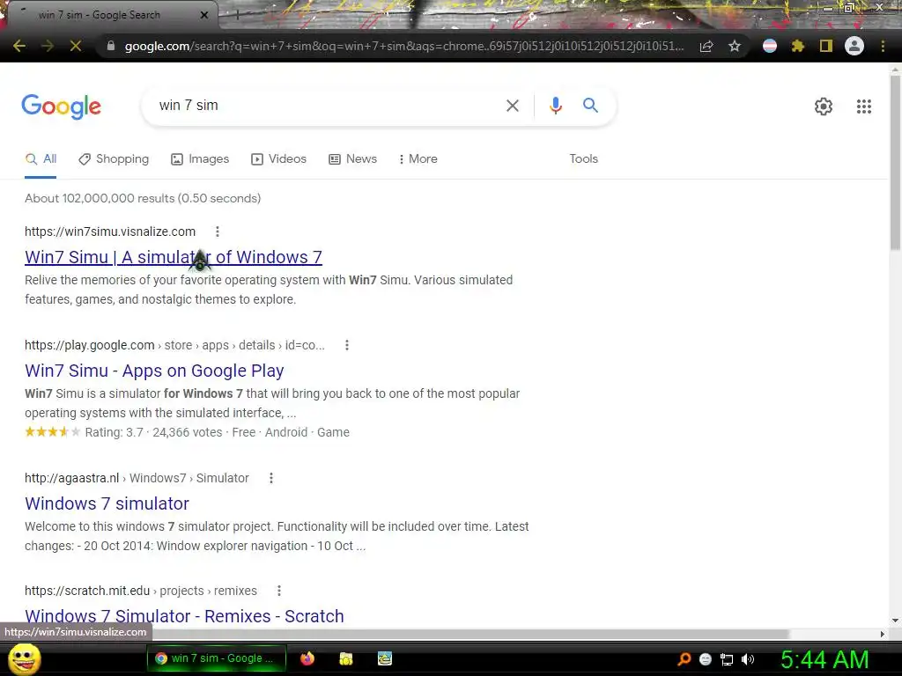Open Win7 Simu - Apps on Google Play
This screenshot has width=902, height=676.
coord(154,371)
